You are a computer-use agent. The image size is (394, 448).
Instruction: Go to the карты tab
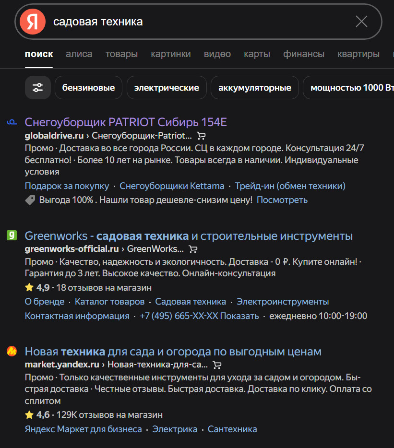point(257,54)
